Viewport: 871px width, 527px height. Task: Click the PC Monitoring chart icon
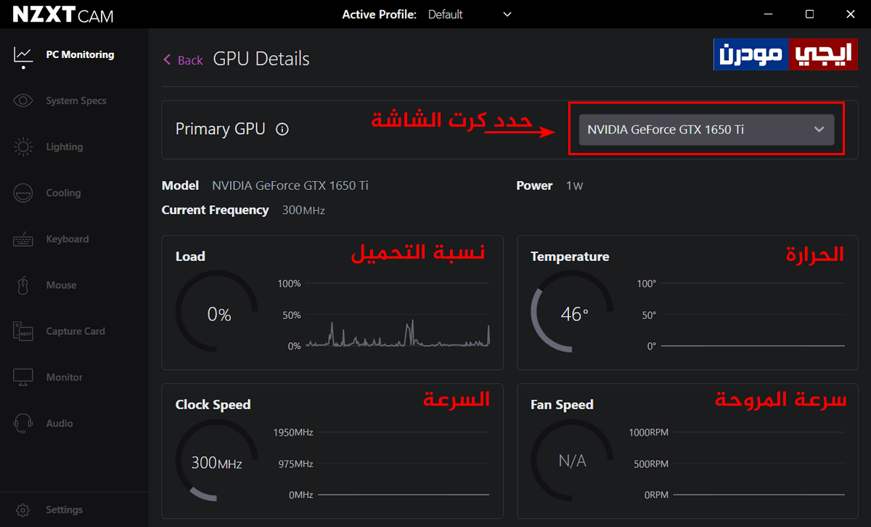tap(23, 56)
